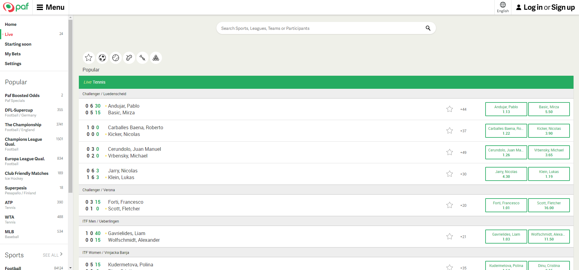Open Live section in sidebar

click(x=9, y=34)
